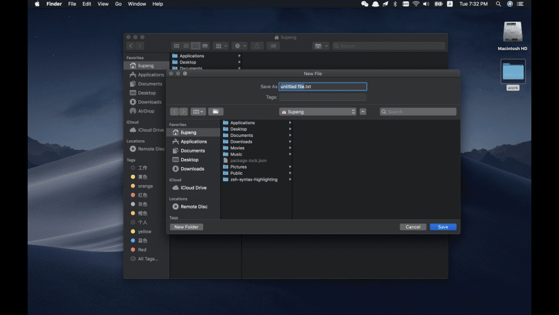Open Macintosh HD desktop icon
The image size is (559, 315).
coord(512,35)
